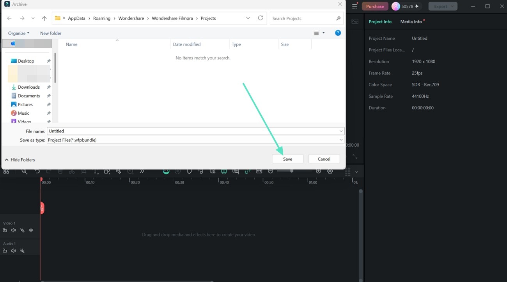The width and height of the screenshot is (507, 282).
Task: Open the dialog Help icon
Action: pos(338,33)
